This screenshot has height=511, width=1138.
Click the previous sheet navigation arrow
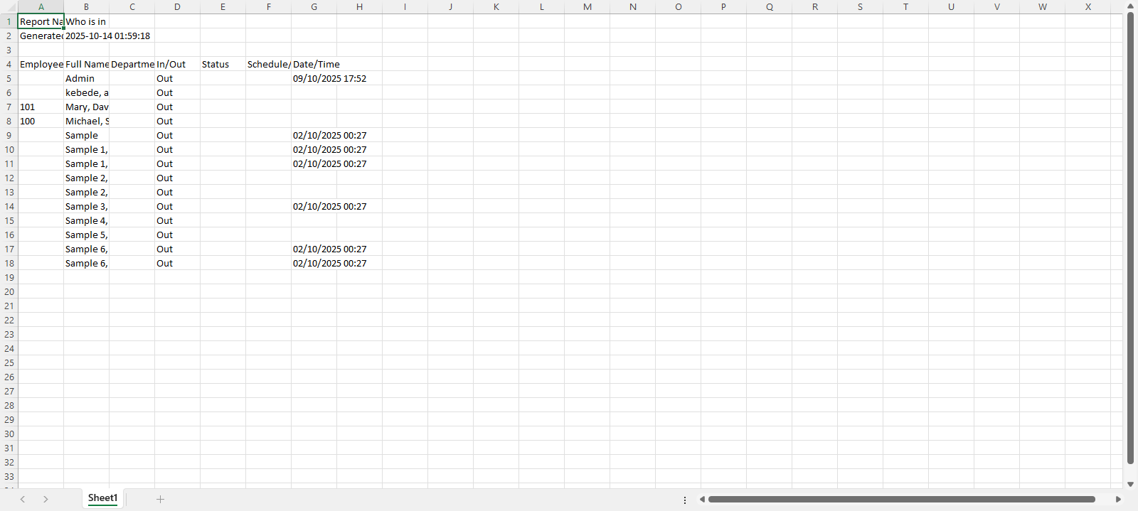tap(23, 500)
